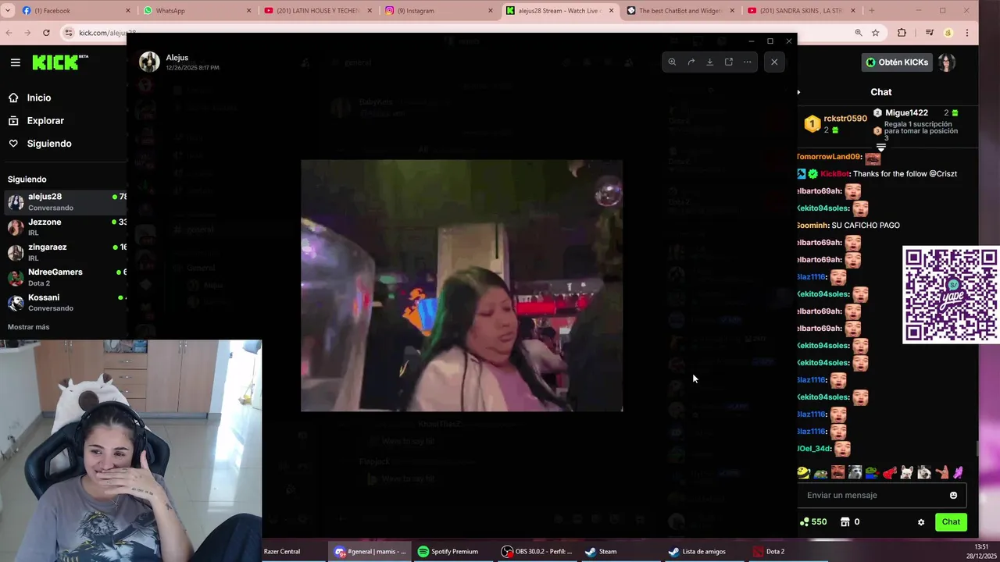Insert the red-faced man emote from quick emotes
Viewport: 1000px width, 562px height.
[x=837, y=472]
